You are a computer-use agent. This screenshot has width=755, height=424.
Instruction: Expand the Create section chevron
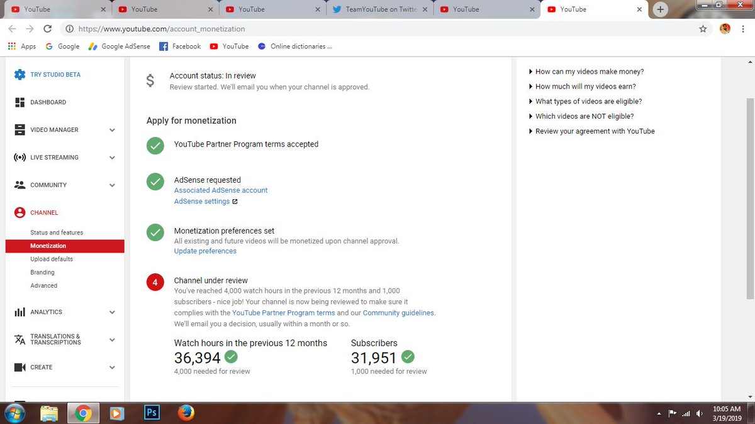(x=112, y=367)
